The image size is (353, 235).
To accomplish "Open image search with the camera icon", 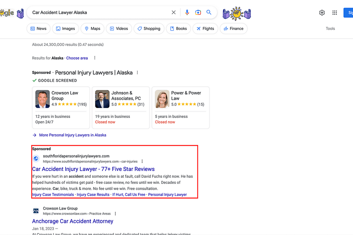I will click(198, 13).
